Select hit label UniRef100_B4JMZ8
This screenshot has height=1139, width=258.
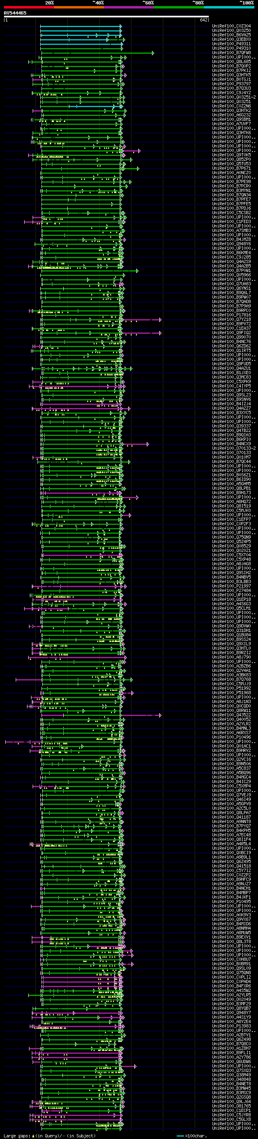point(231,240)
